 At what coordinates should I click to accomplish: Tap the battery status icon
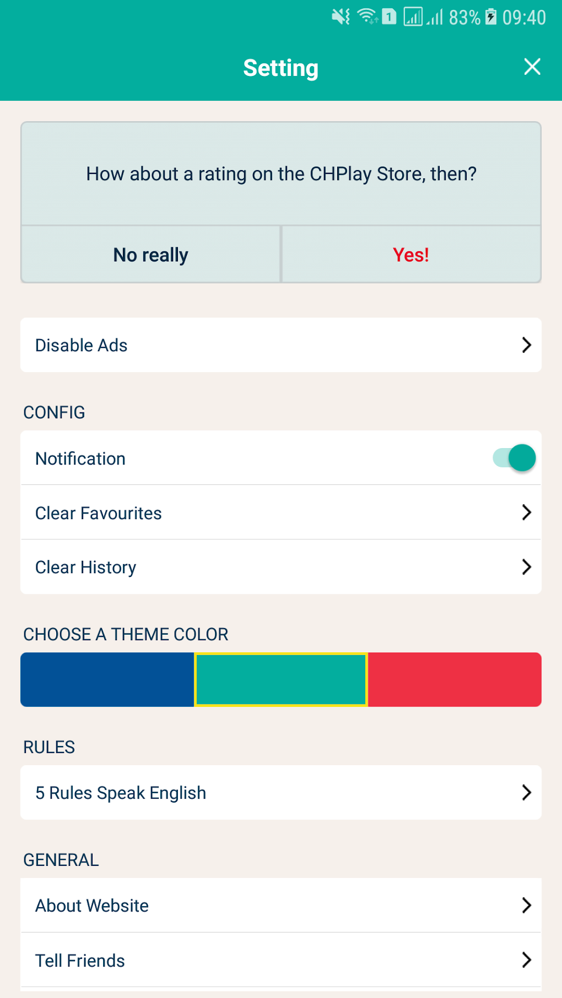490,17
